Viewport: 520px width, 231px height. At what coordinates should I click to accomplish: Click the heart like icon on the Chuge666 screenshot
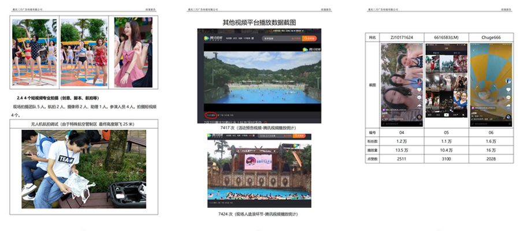click(x=508, y=90)
